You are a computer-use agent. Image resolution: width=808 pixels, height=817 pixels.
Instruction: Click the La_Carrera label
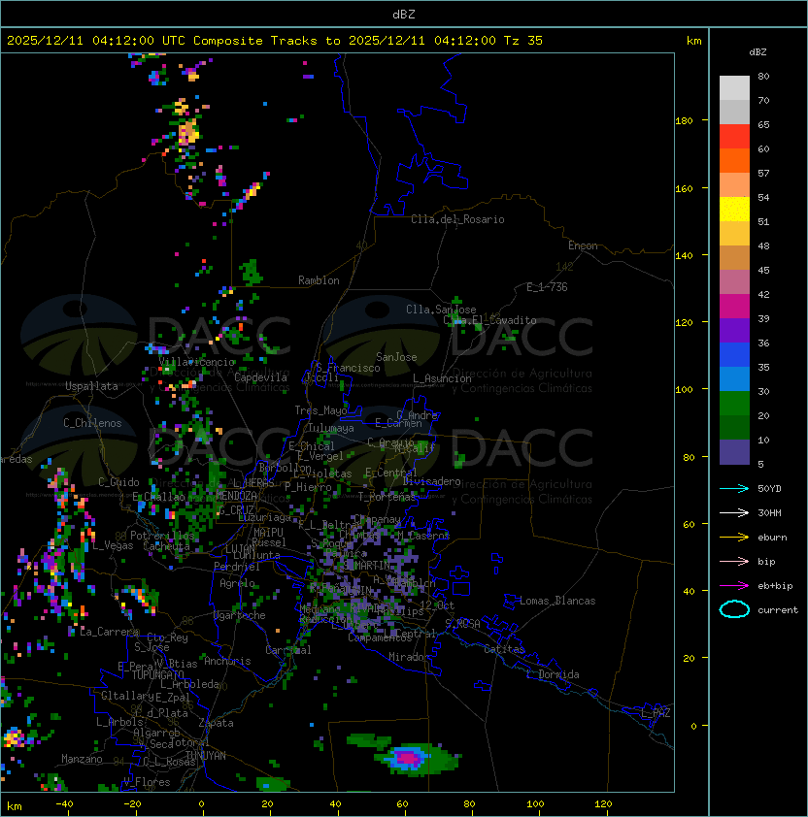(109, 632)
